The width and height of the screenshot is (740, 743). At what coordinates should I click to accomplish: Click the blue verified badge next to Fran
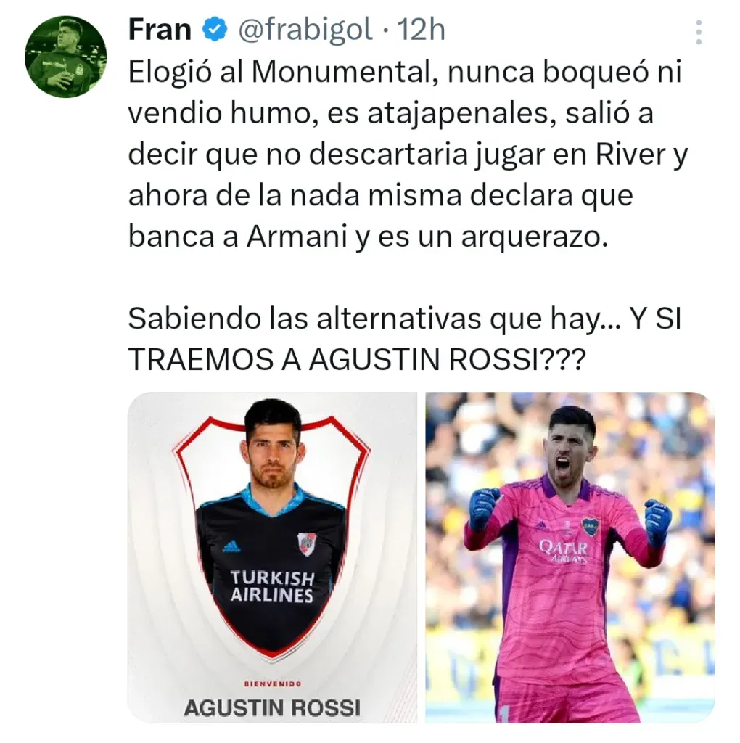point(215,29)
